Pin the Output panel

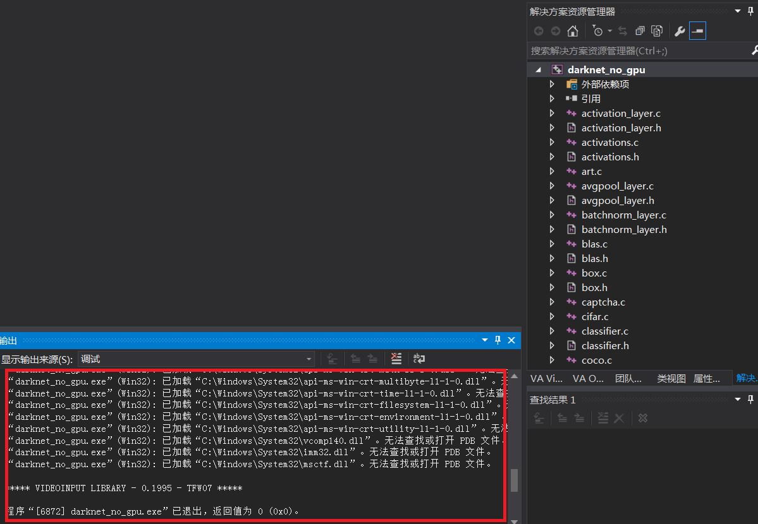[x=498, y=340]
